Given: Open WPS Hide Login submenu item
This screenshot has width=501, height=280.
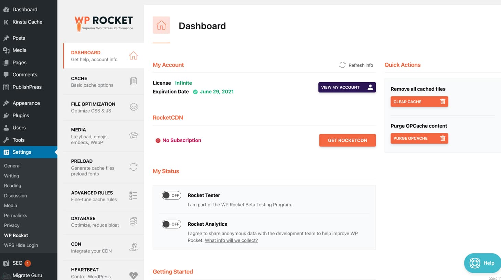Looking at the screenshot, I should pyautogui.click(x=21, y=246).
